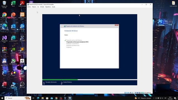Open the clock and date flyout
Screen dimensions: 178x100
[170, 98]
